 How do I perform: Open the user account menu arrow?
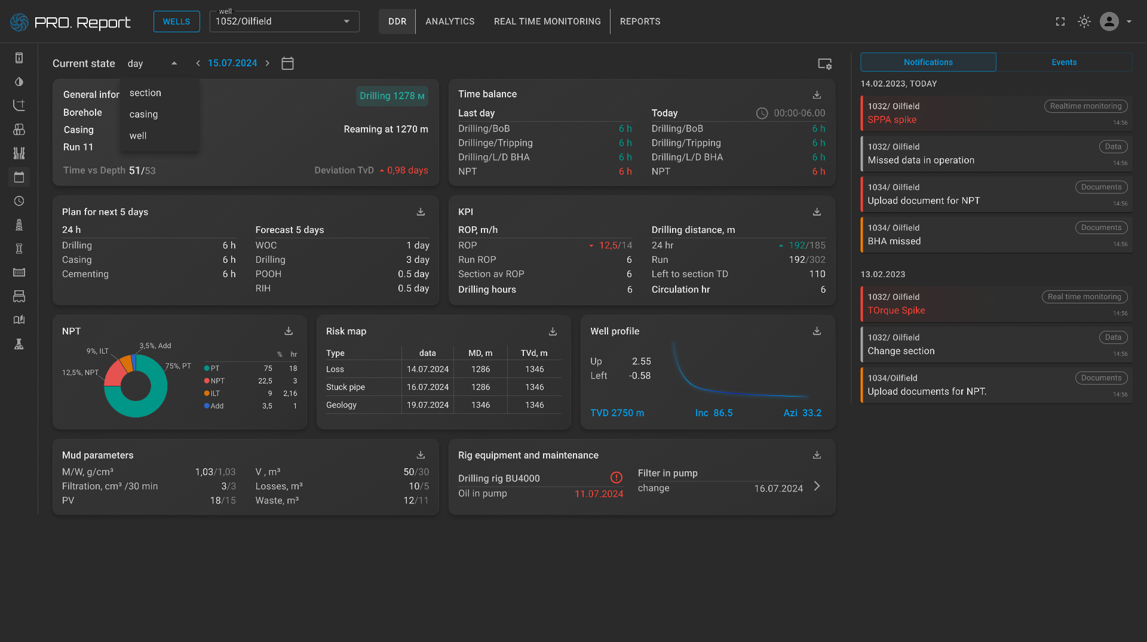[1129, 21]
